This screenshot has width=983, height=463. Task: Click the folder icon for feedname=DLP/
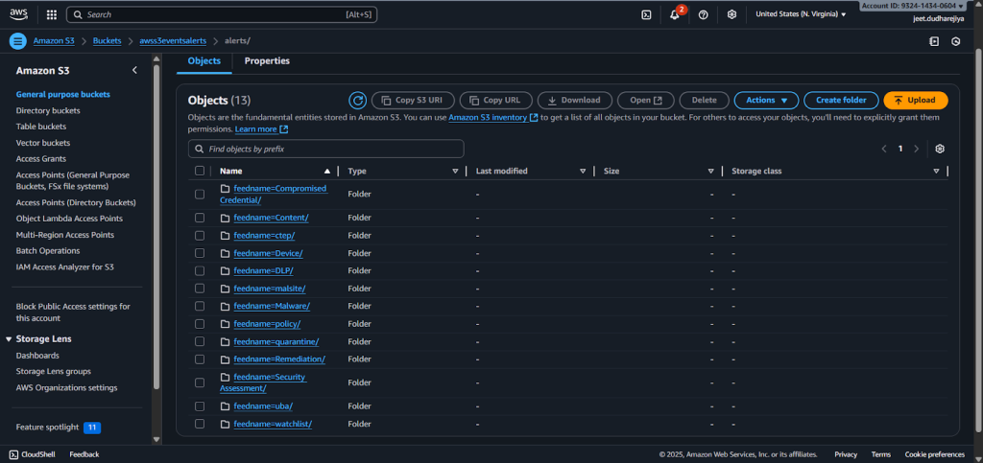[225, 271]
